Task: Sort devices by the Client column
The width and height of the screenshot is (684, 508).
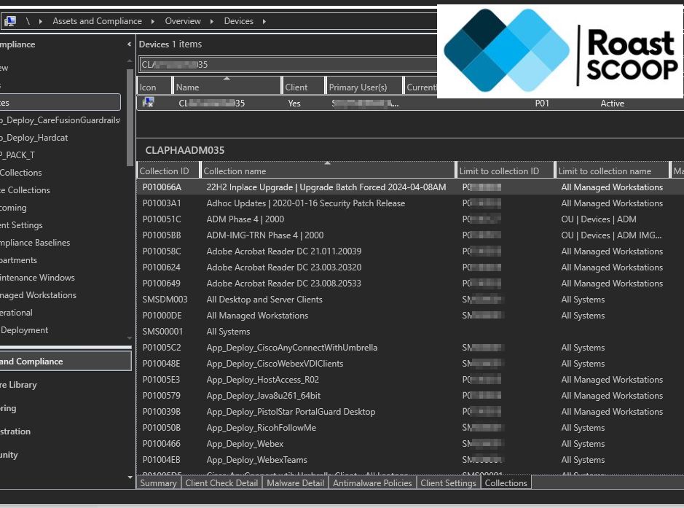Action: tap(303, 87)
